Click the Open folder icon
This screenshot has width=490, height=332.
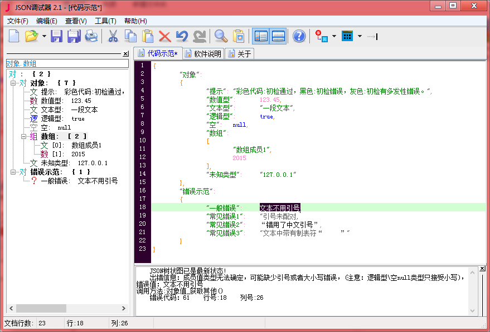[x=31, y=36]
